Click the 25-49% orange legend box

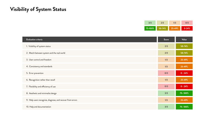click(174, 28)
